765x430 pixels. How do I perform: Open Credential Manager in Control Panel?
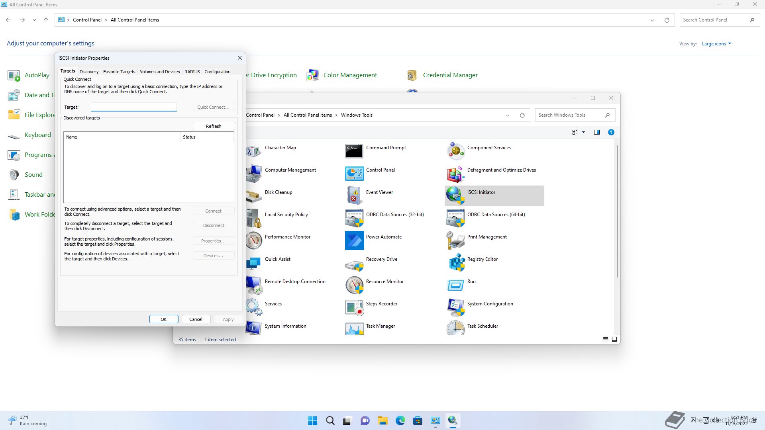[x=442, y=75]
